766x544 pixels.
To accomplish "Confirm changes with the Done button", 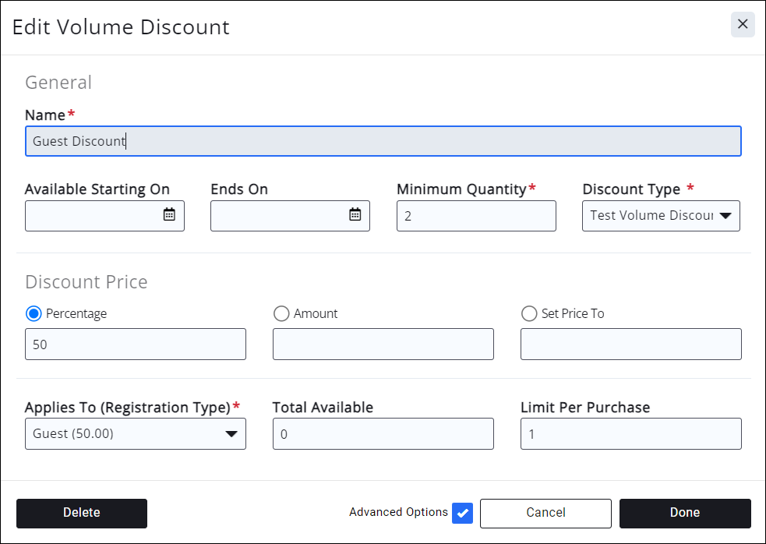I will (685, 513).
